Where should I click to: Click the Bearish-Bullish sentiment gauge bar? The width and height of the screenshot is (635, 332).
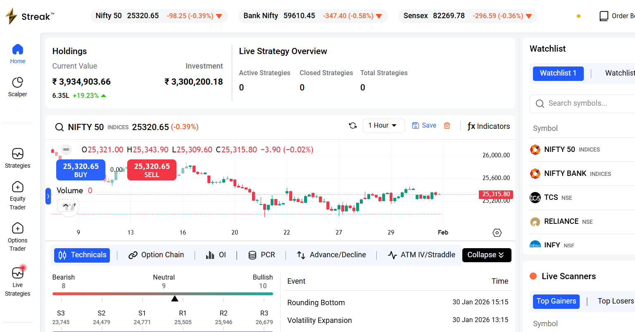(162, 294)
